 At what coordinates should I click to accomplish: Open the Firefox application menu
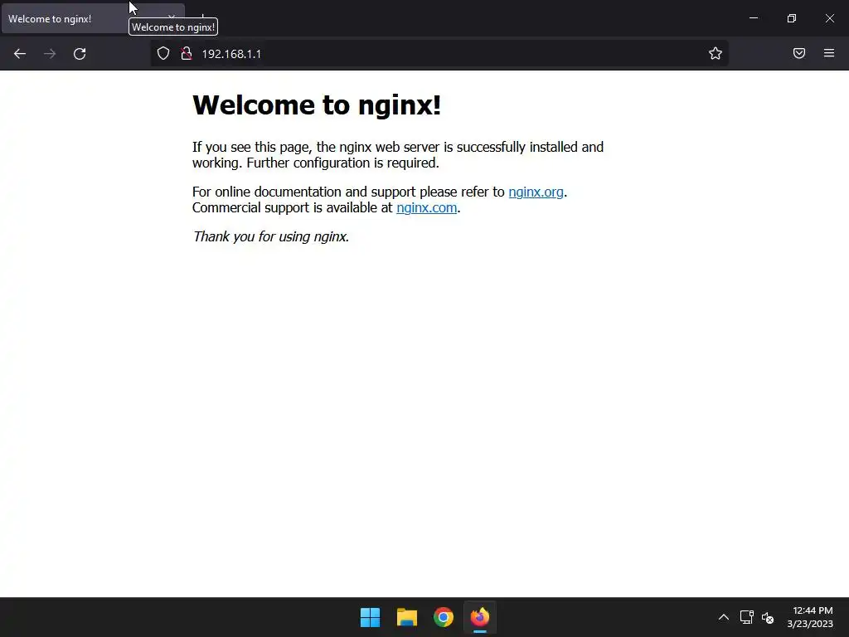829,53
